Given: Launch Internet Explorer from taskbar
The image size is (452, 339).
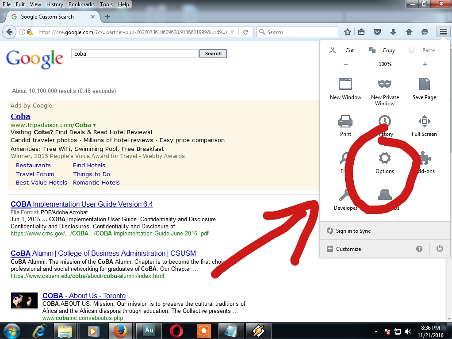Looking at the screenshot, I should pos(39,331).
